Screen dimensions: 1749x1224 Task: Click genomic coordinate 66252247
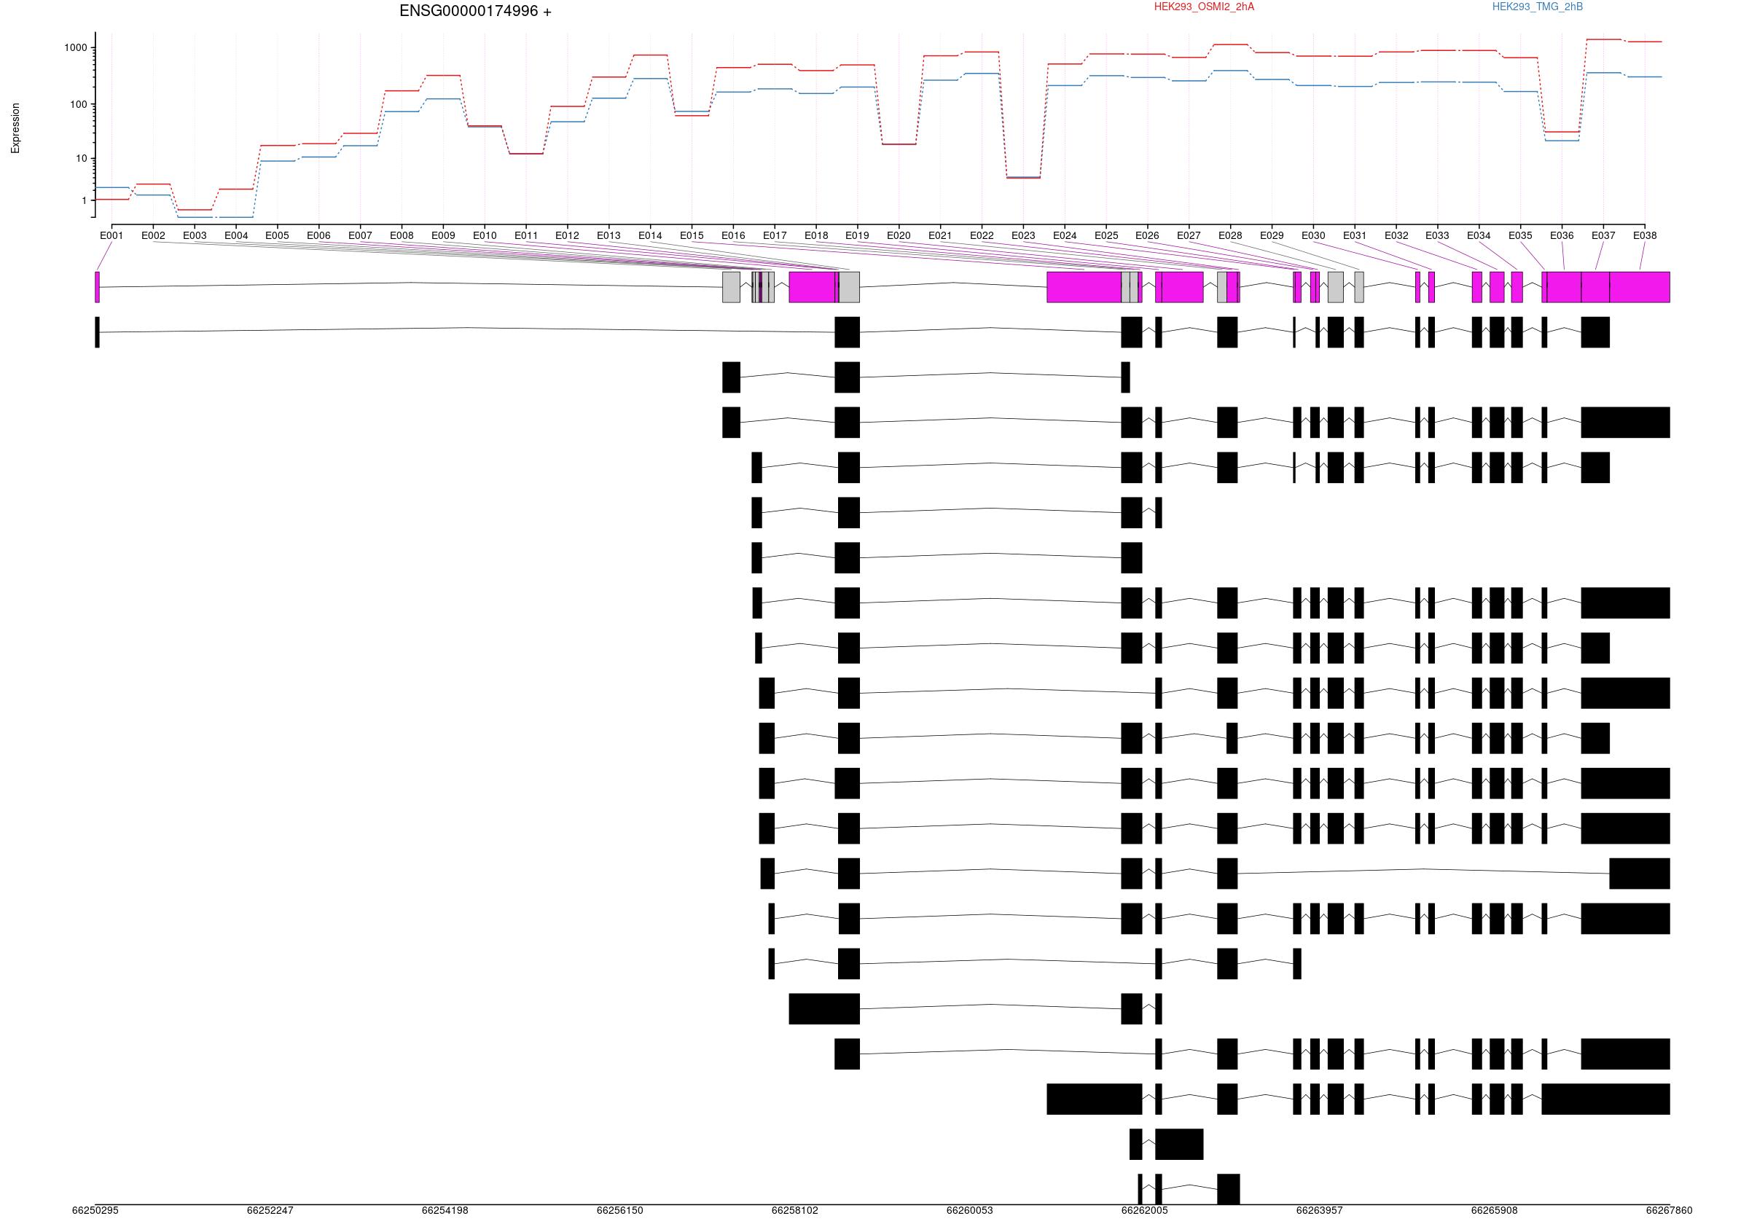[270, 1209]
